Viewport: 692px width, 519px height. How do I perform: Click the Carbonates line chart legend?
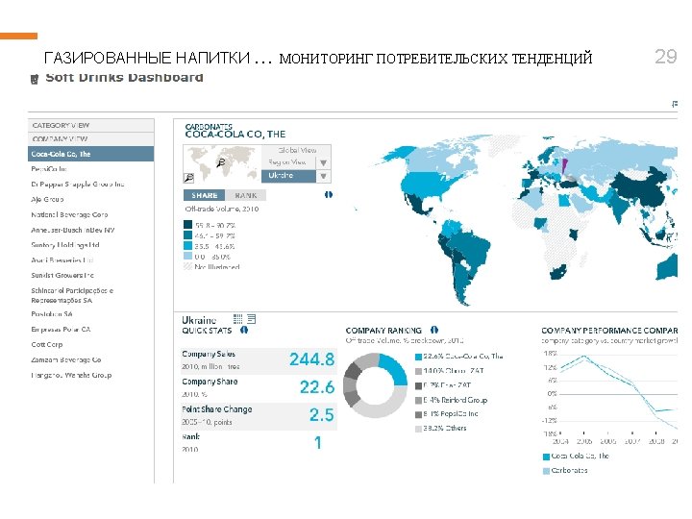pyautogui.click(x=565, y=470)
